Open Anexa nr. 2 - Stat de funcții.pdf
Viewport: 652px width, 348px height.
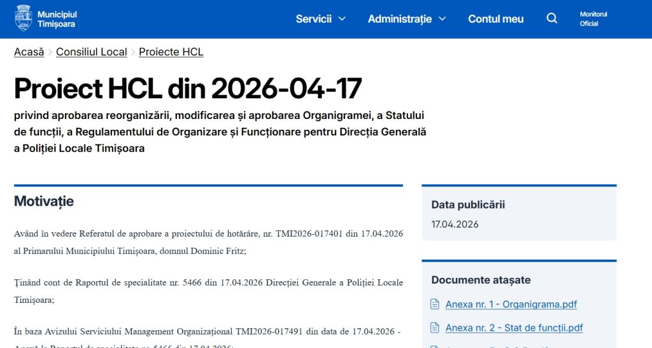[514, 328]
